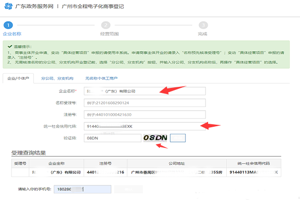Click the confirm button beside the phone field
This screenshot has width=300, height=200.
(128, 189)
